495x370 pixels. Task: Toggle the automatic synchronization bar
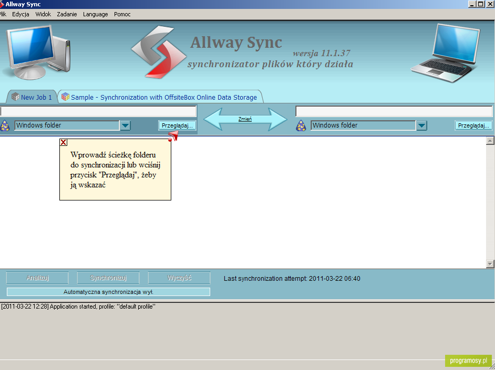point(108,292)
